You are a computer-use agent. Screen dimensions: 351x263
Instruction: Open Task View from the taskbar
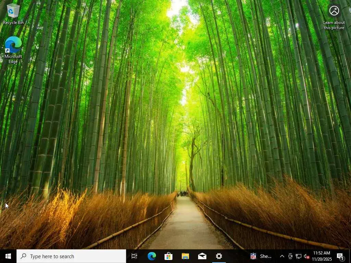[134, 256]
